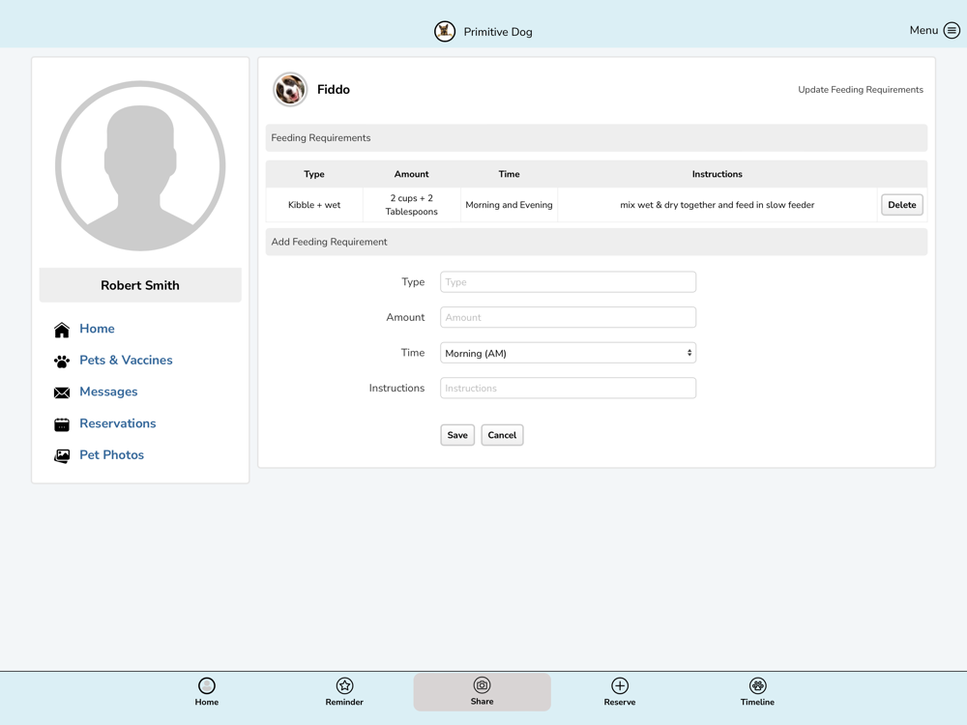The width and height of the screenshot is (967, 725).
Task: Save the new feeding requirement
Action: point(457,435)
